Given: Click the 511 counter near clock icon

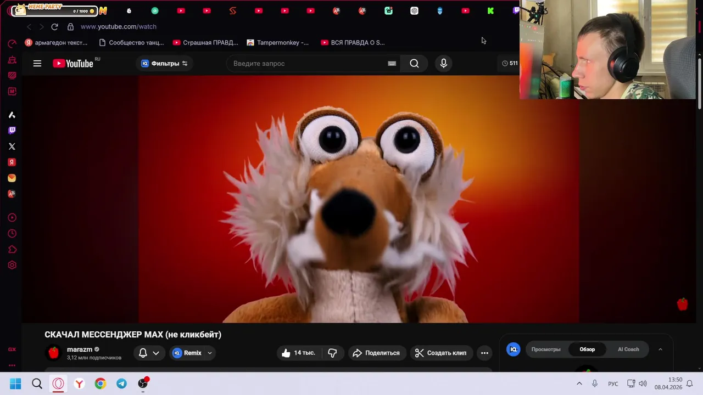Looking at the screenshot, I should coord(510,64).
